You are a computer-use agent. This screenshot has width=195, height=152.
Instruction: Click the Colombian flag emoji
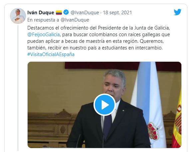click(x=59, y=13)
